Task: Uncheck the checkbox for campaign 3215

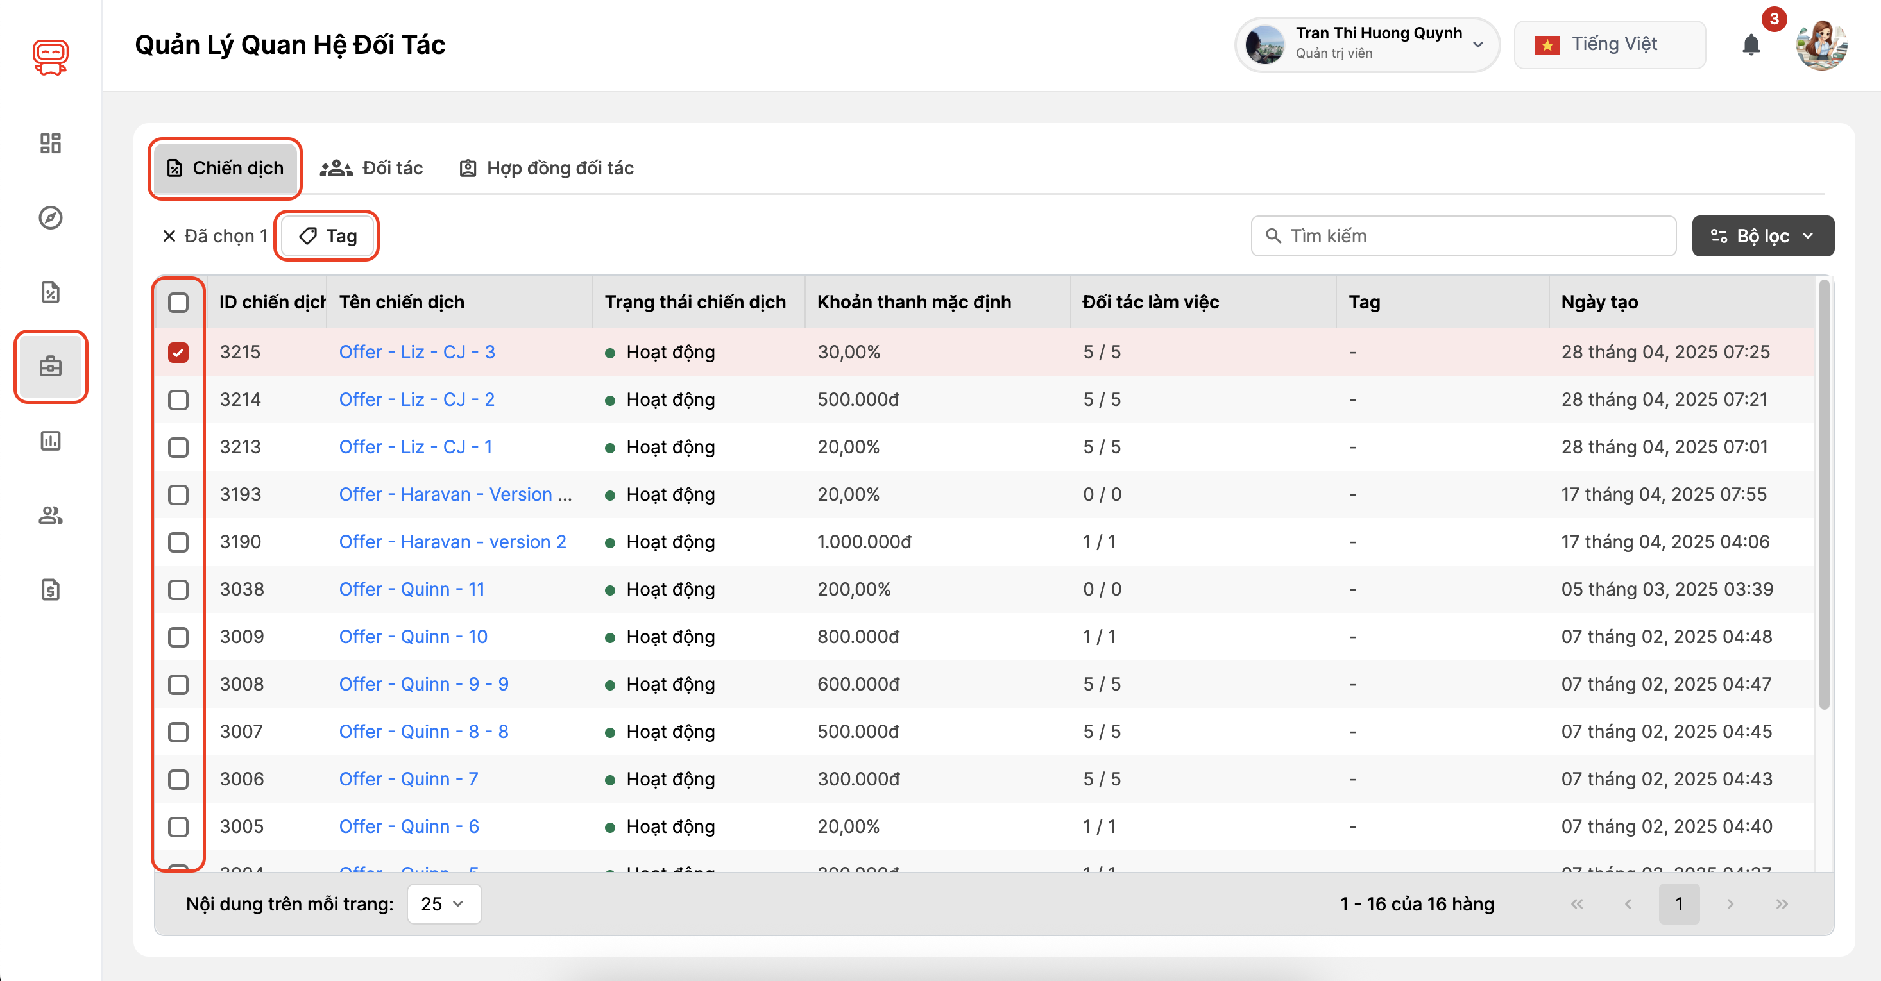Action: tap(178, 353)
